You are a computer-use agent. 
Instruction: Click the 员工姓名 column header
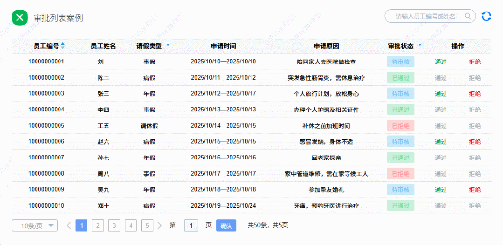click(103, 46)
